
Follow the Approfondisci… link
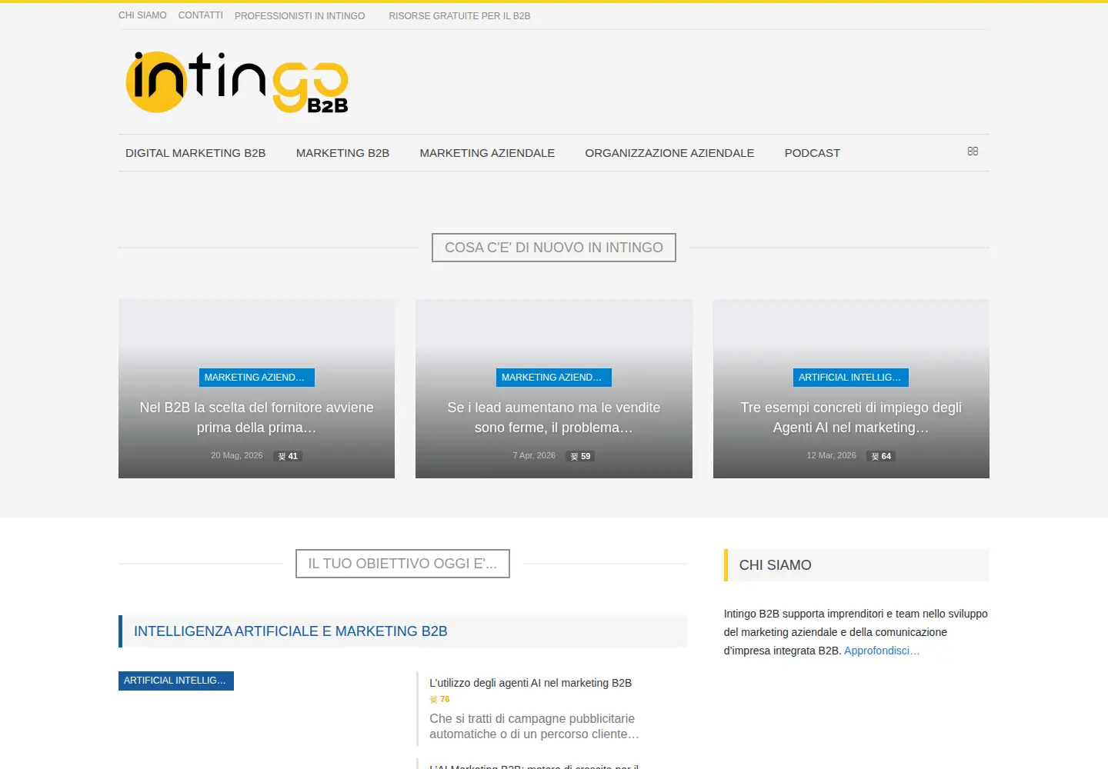(x=882, y=651)
